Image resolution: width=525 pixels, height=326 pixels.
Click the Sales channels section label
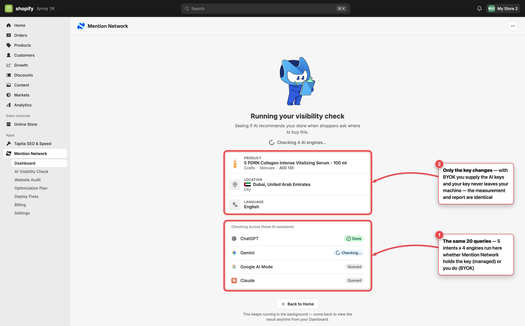pos(18,116)
